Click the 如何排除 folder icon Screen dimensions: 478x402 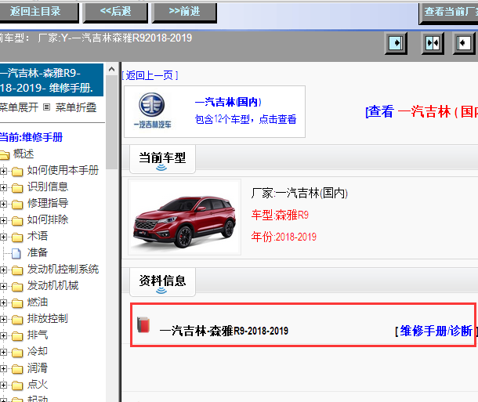17,221
